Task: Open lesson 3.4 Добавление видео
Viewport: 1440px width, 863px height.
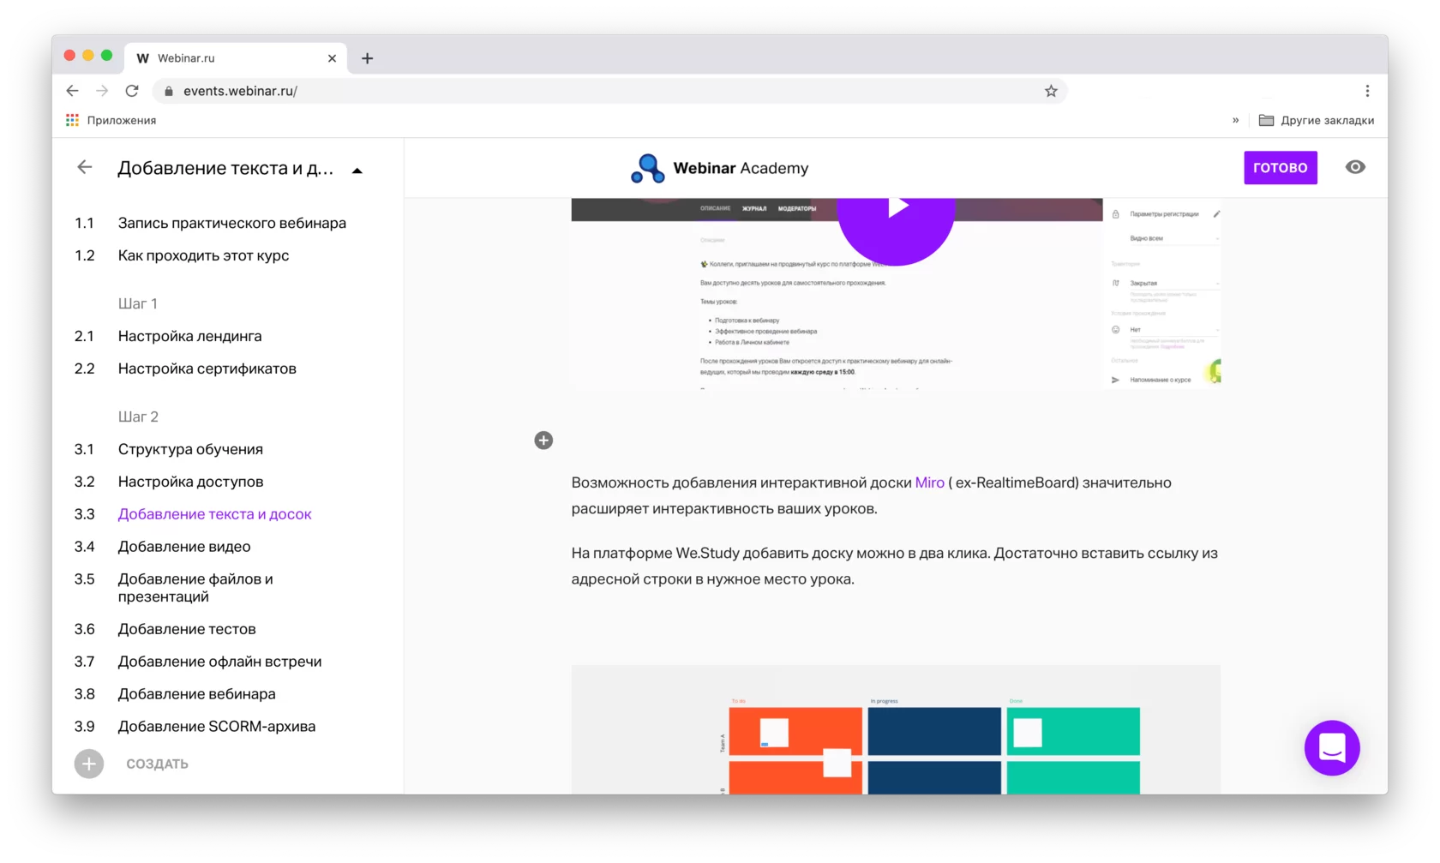Action: click(184, 547)
